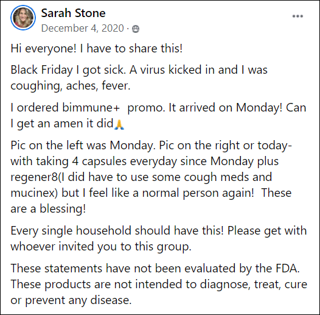The width and height of the screenshot is (320, 315).
Task: Click the group privacy icon beside the date
Action: point(136,29)
